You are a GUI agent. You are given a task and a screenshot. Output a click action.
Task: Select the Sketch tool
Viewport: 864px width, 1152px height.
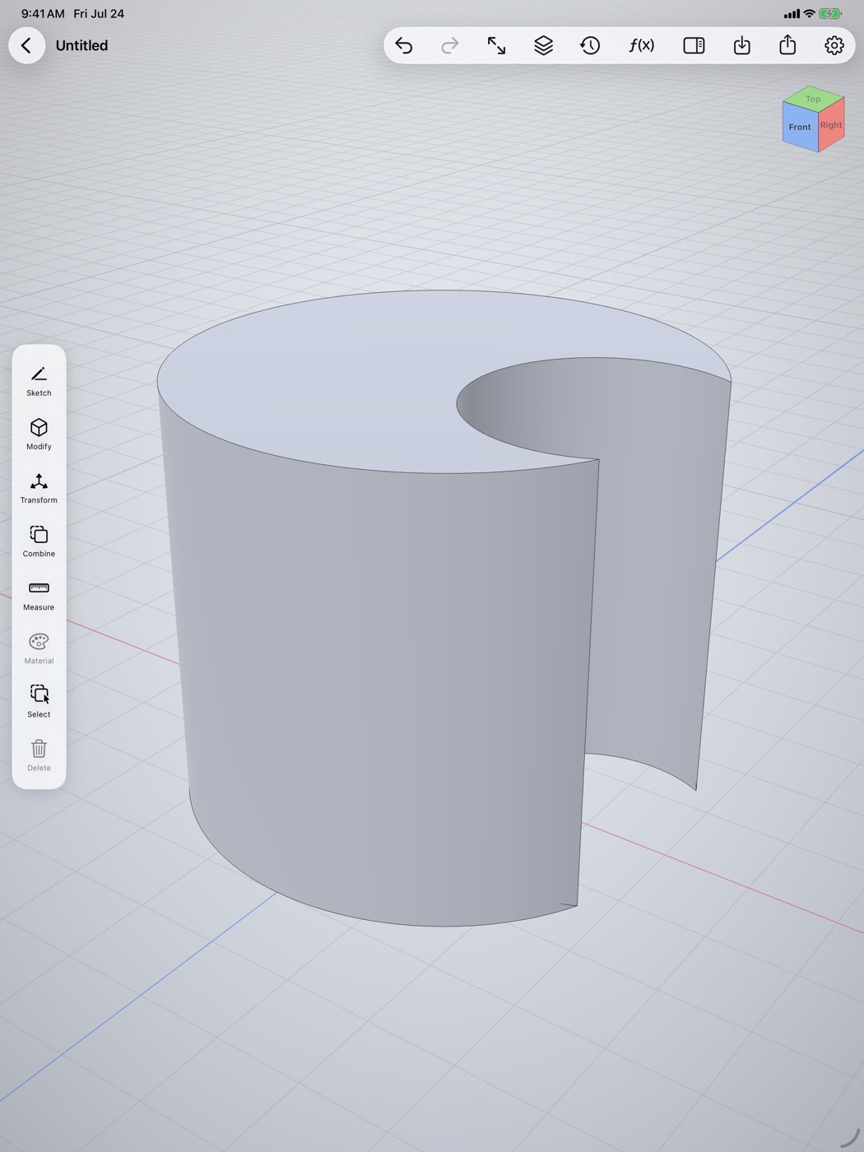[39, 381]
